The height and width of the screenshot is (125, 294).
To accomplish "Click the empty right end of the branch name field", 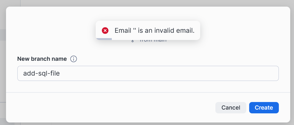I will [244, 73].
